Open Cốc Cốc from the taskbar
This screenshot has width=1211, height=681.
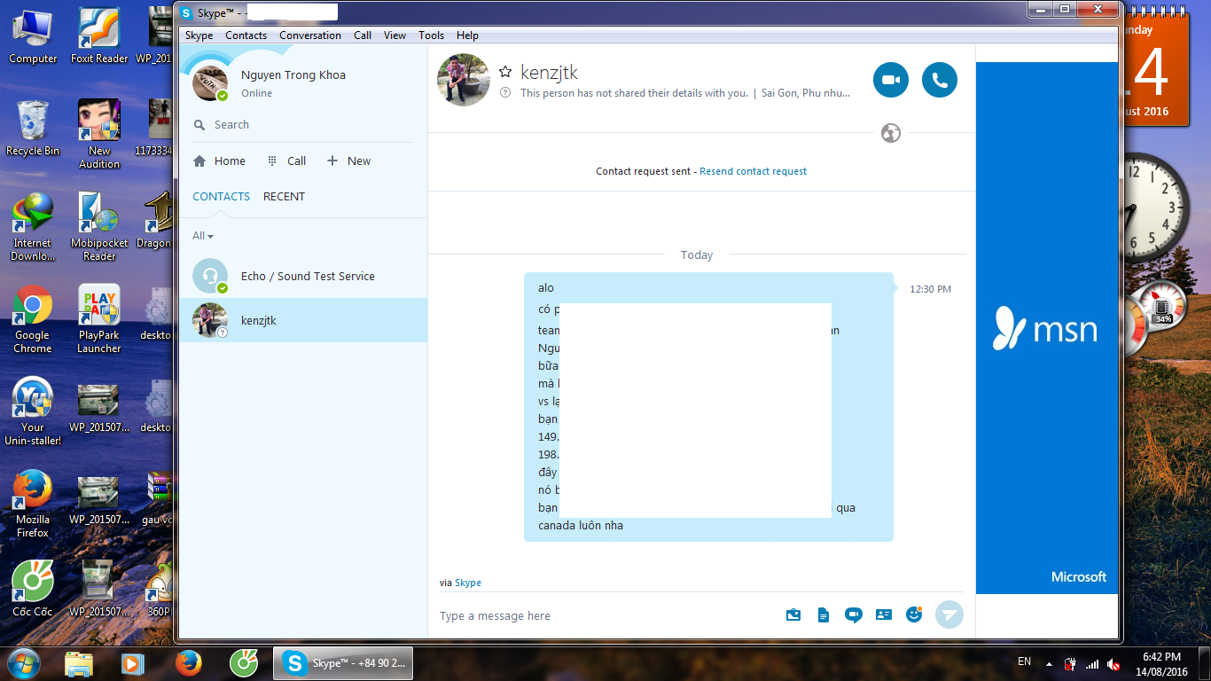(243, 663)
